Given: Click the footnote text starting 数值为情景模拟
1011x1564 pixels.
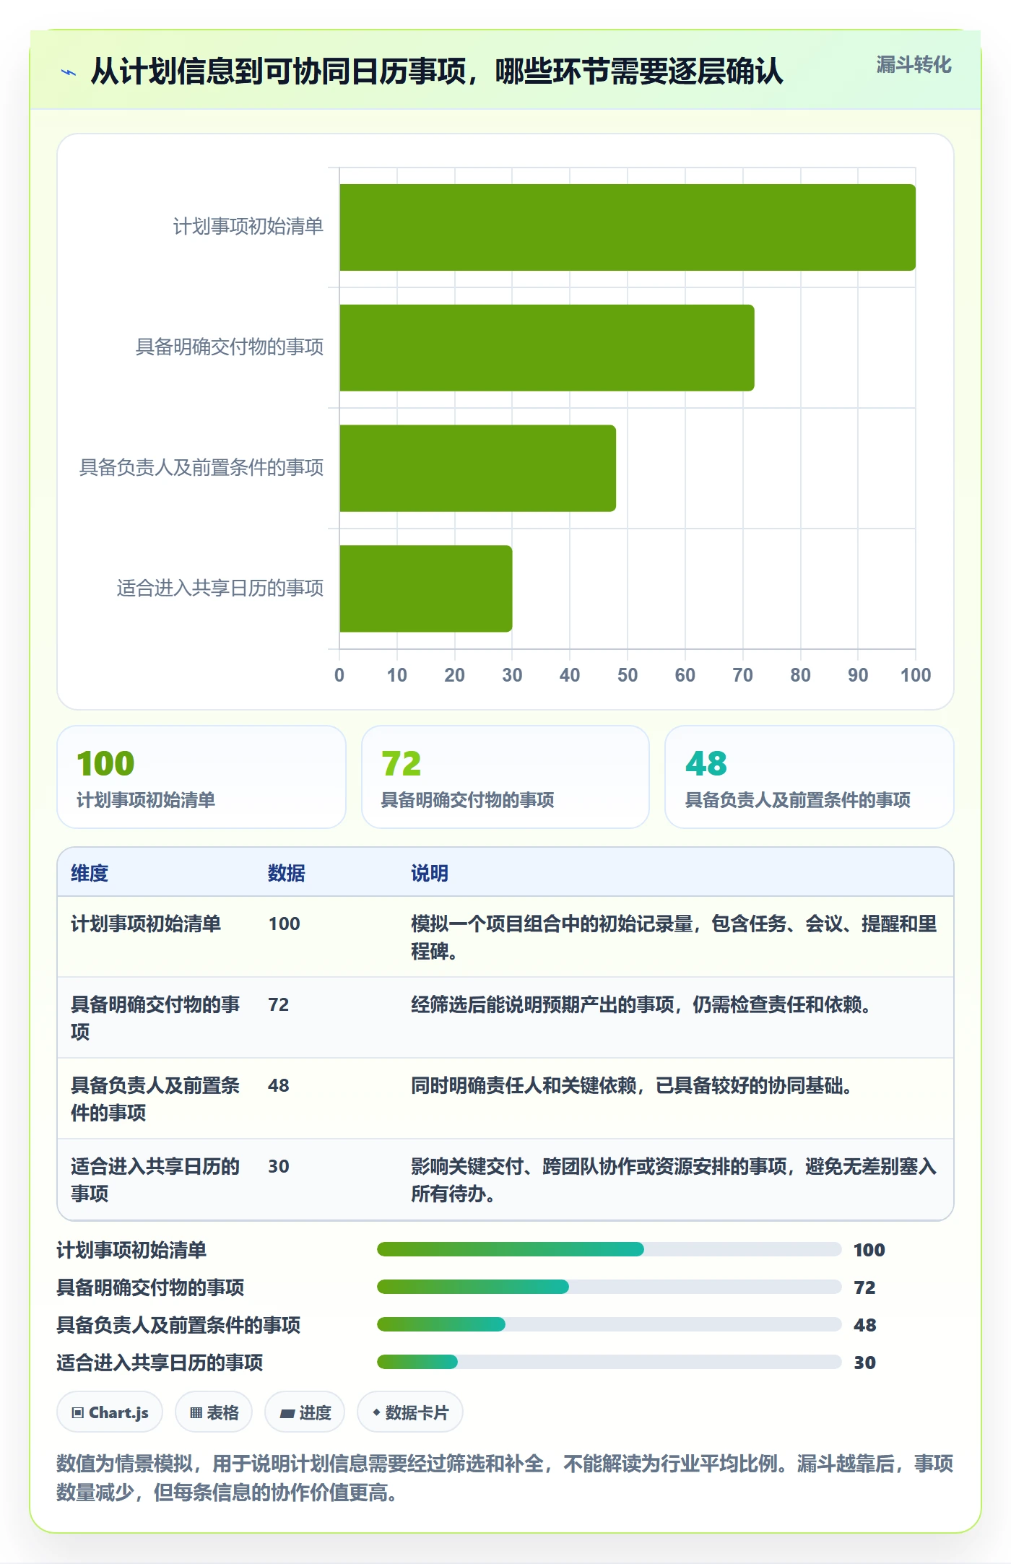Looking at the screenshot, I should 506,1478.
